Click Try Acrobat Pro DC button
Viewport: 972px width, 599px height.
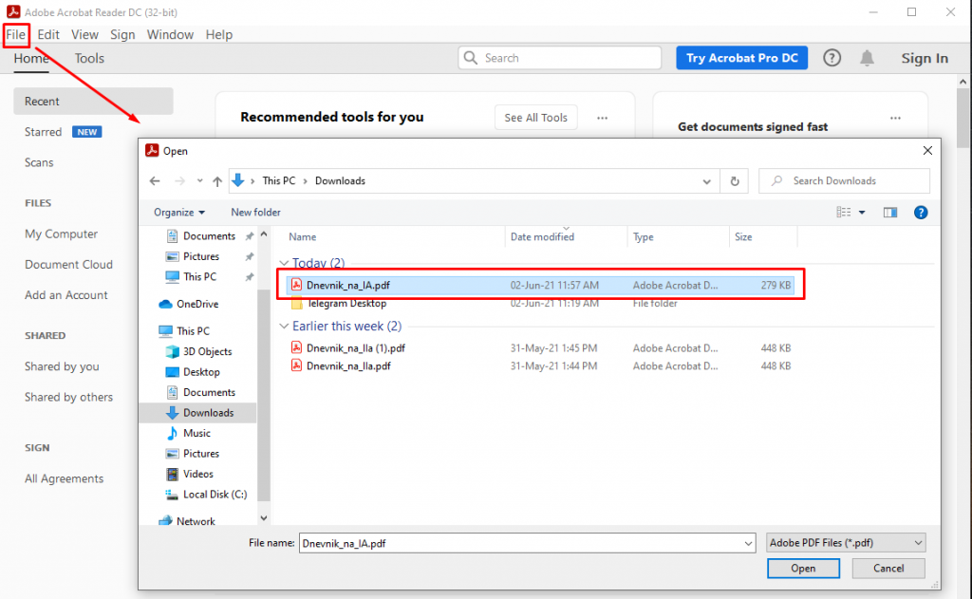click(741, 58)
